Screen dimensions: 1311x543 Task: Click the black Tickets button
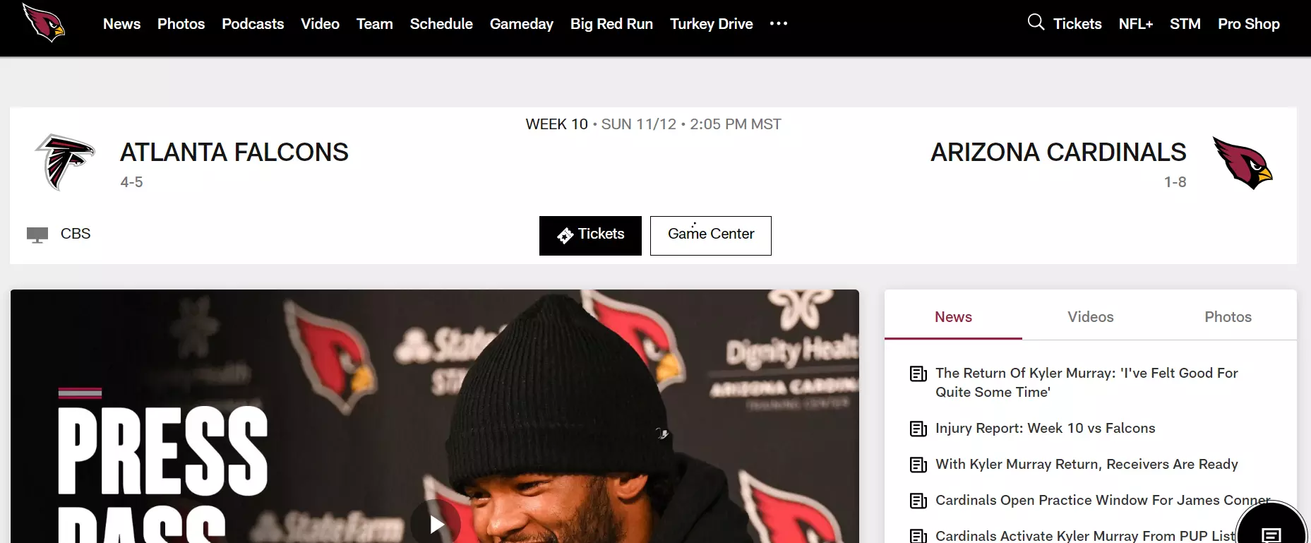590,236
